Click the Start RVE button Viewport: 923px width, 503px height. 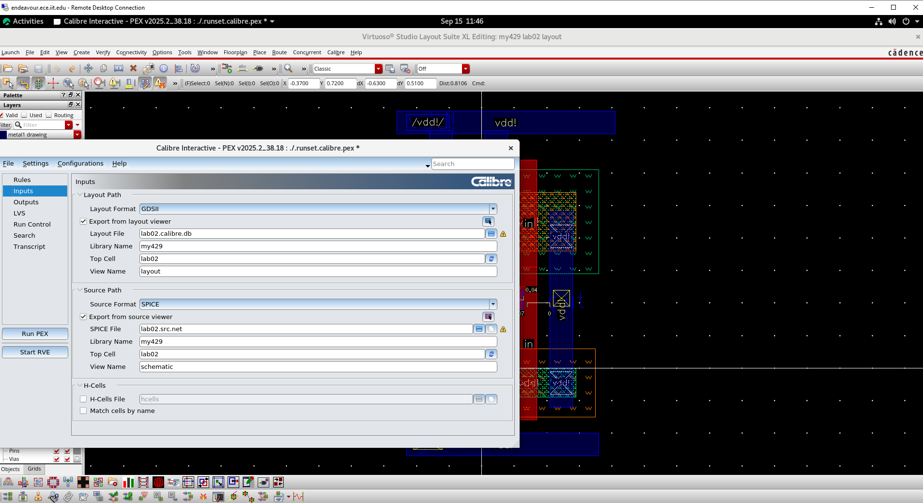(35, 352)
